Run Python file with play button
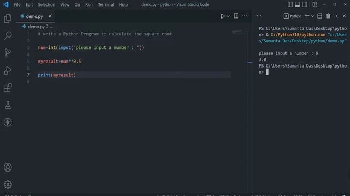This screenshot has height=196, width=350. coord(223,16)
